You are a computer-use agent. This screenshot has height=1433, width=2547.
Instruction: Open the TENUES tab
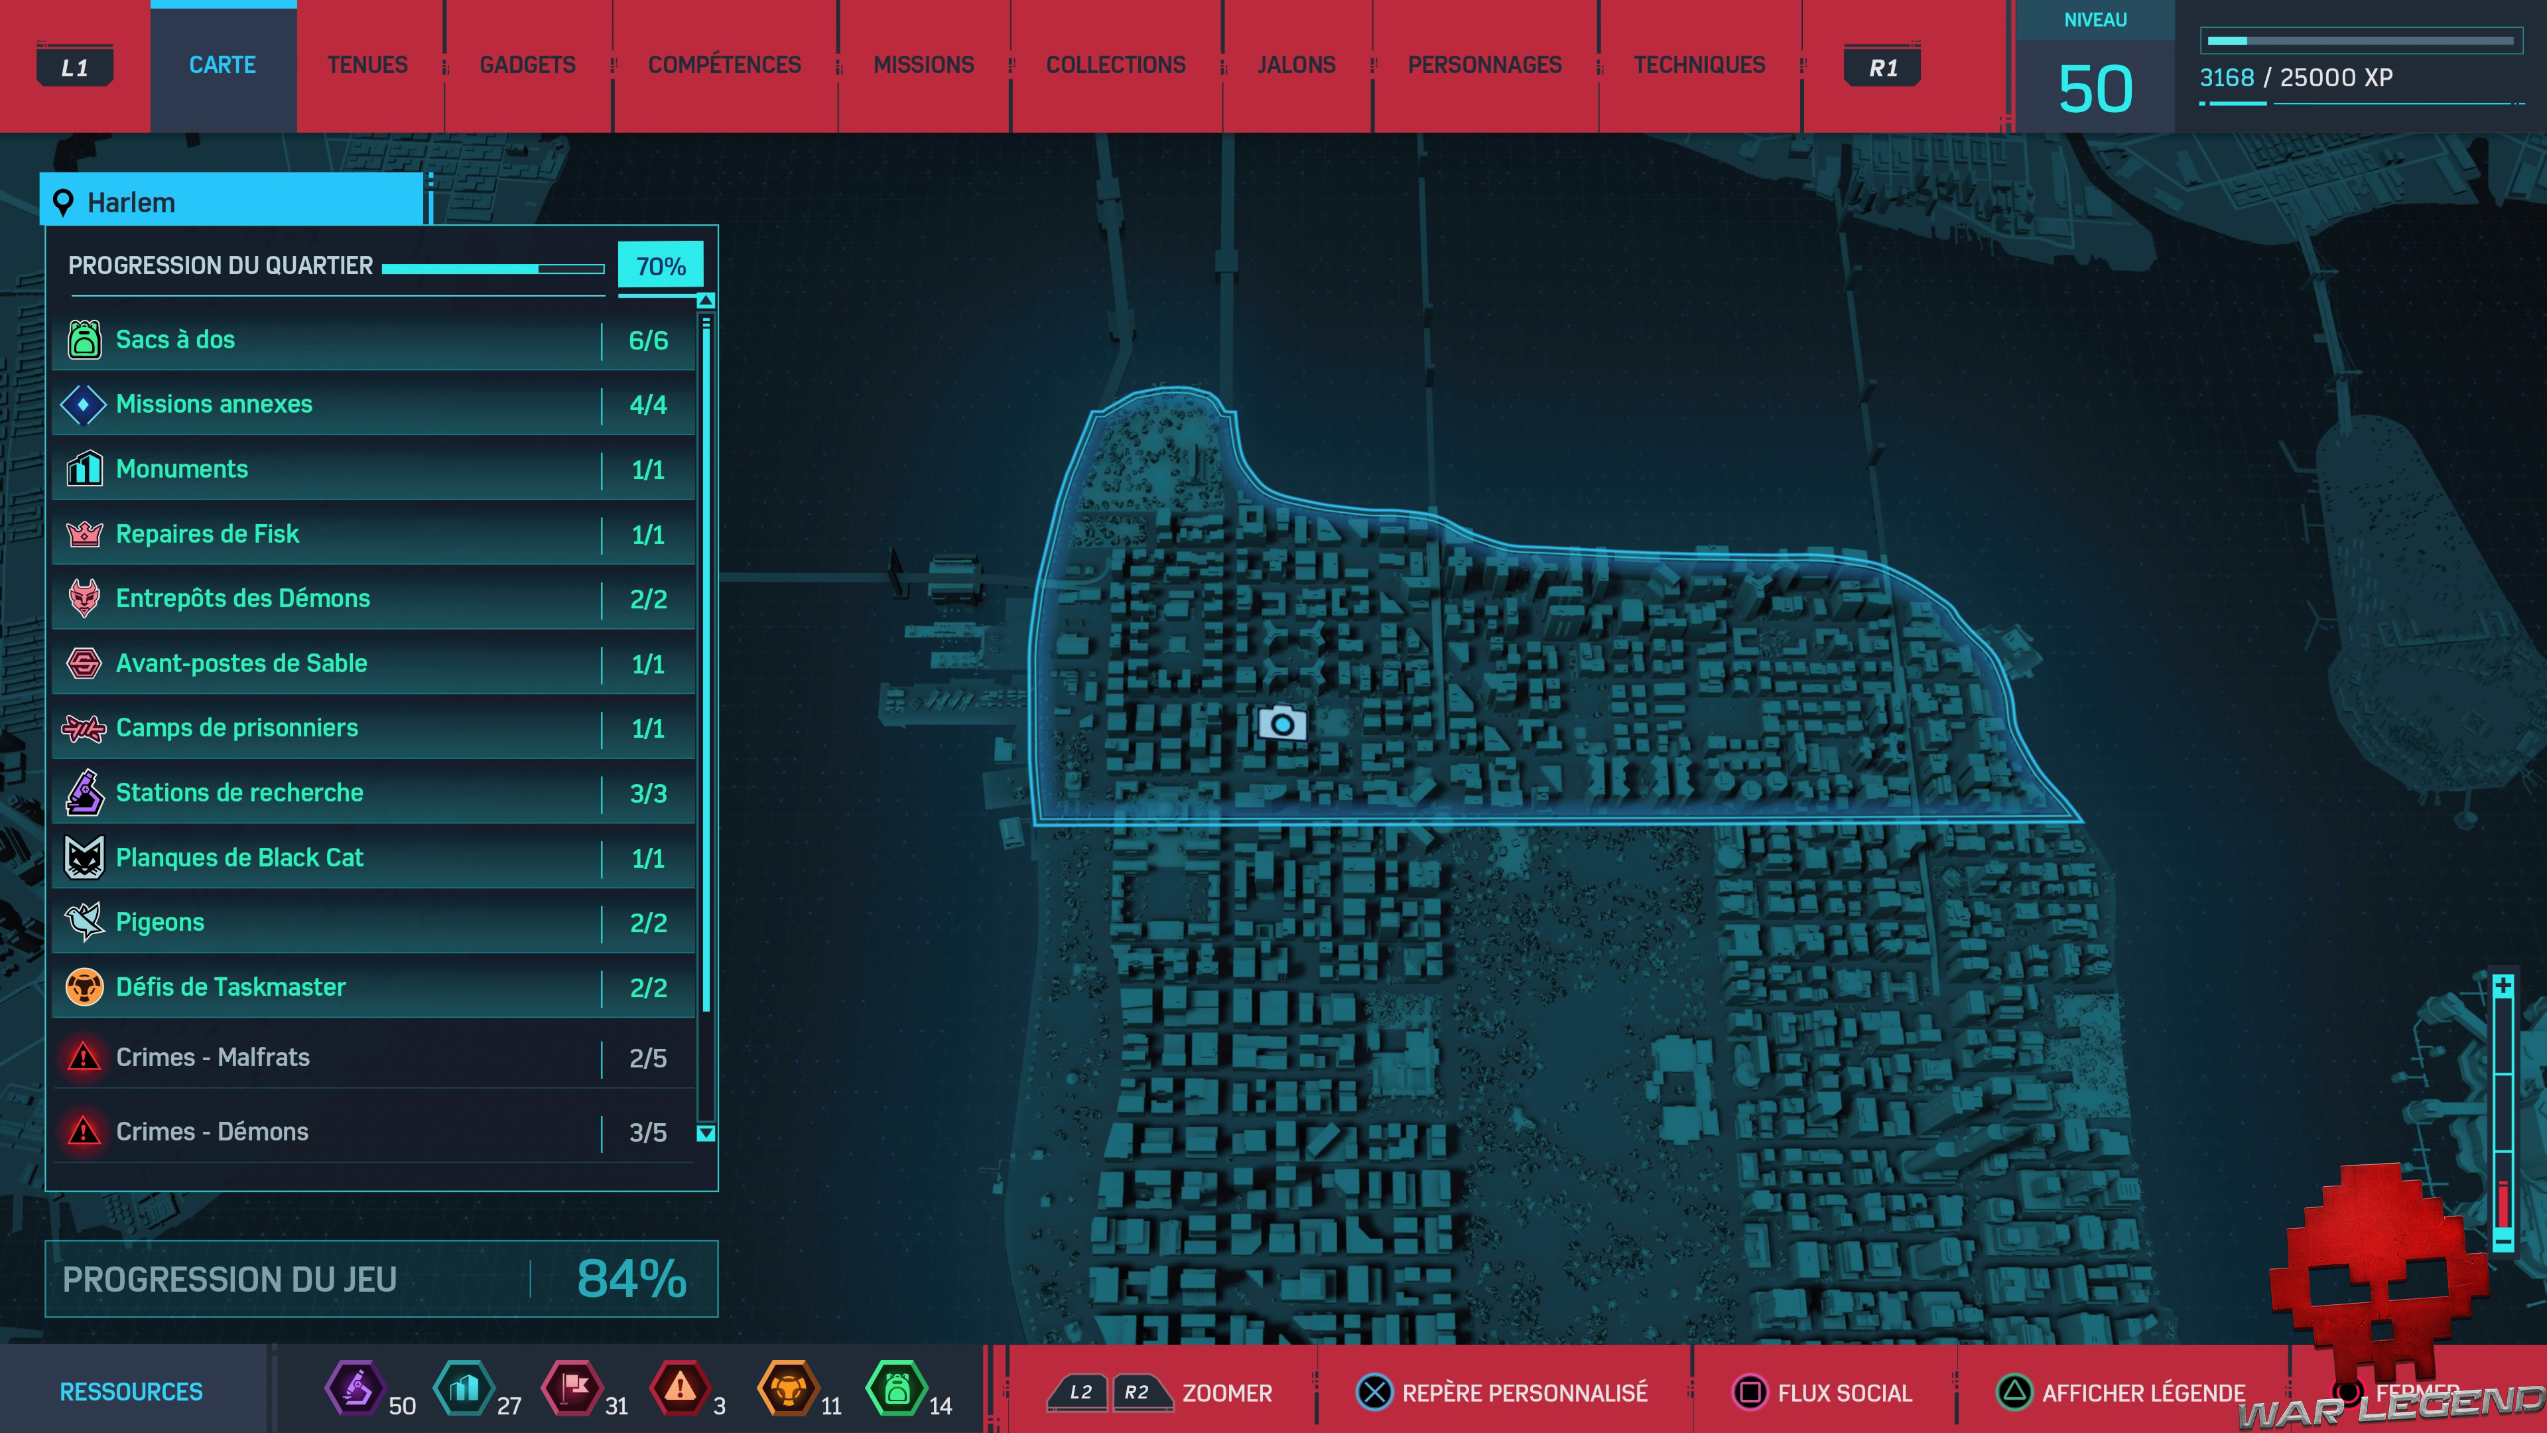367,65
